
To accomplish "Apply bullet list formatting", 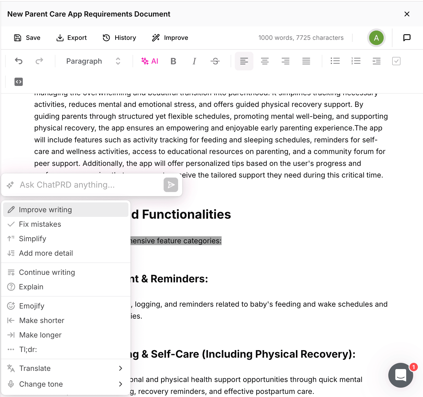I will point(335,61).
